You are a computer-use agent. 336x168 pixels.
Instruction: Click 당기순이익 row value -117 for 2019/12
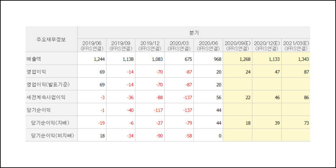(x=158, y=110)
